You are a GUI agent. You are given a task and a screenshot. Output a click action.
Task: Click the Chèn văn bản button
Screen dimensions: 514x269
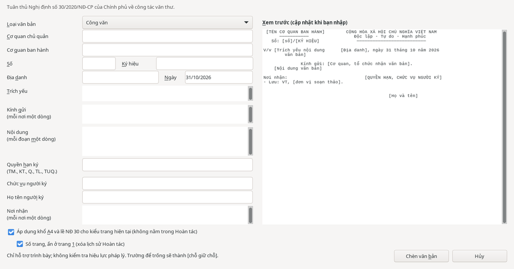tap(421, 256)
